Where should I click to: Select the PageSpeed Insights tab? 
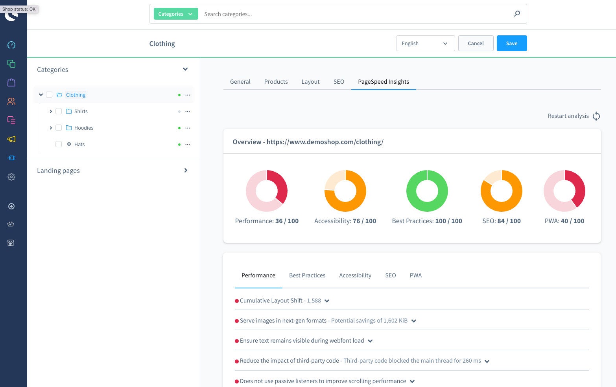coord(384,82)
